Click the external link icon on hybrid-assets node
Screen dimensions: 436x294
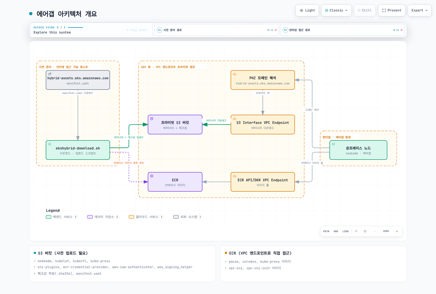[x=50, y=74]
